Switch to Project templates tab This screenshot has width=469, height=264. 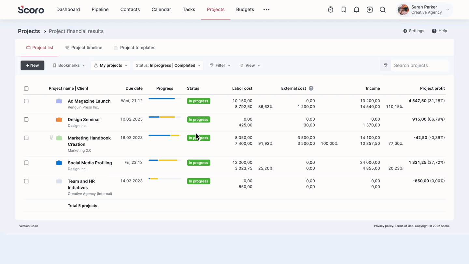point(135,48)
